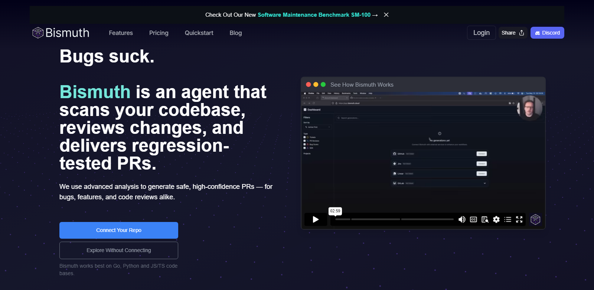Join via the Discord button
The height and width of the screenshot is (290, 594).
pos(547,33)
